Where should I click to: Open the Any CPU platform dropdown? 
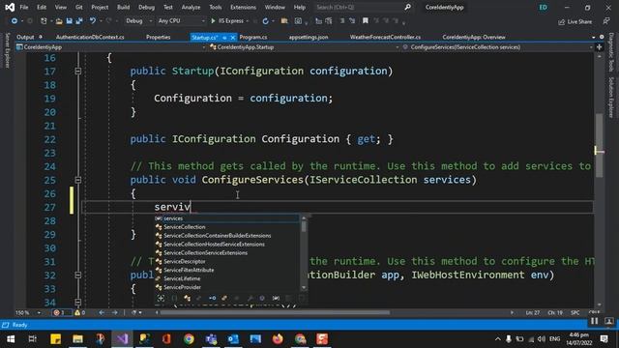click(x=181, y=21)
